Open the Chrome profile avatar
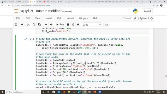This screenshot has width=167, height=94. (x=161, y=5)
